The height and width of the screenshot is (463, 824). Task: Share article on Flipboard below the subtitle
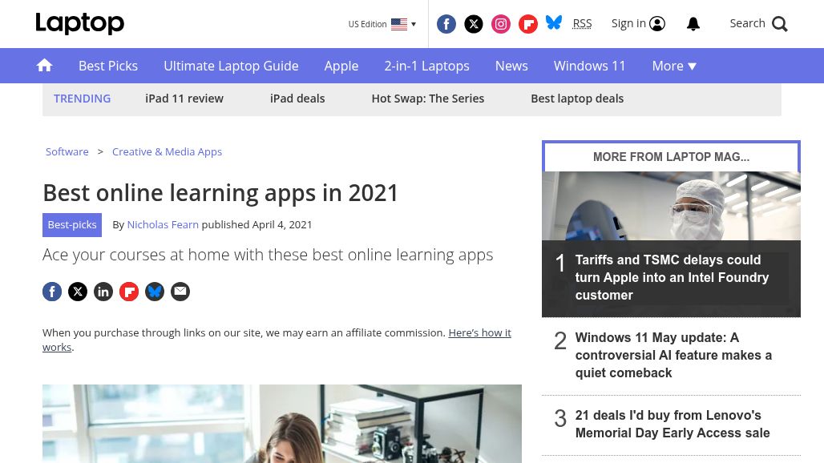129,292
